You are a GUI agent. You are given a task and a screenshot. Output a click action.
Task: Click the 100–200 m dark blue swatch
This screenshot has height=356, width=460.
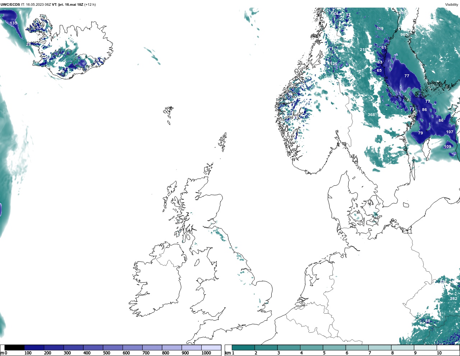pos(34,347)
